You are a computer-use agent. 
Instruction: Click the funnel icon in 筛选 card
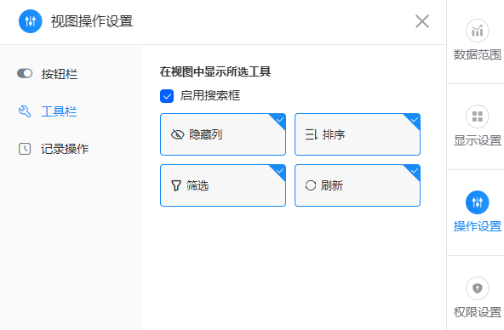click(176, 185)
